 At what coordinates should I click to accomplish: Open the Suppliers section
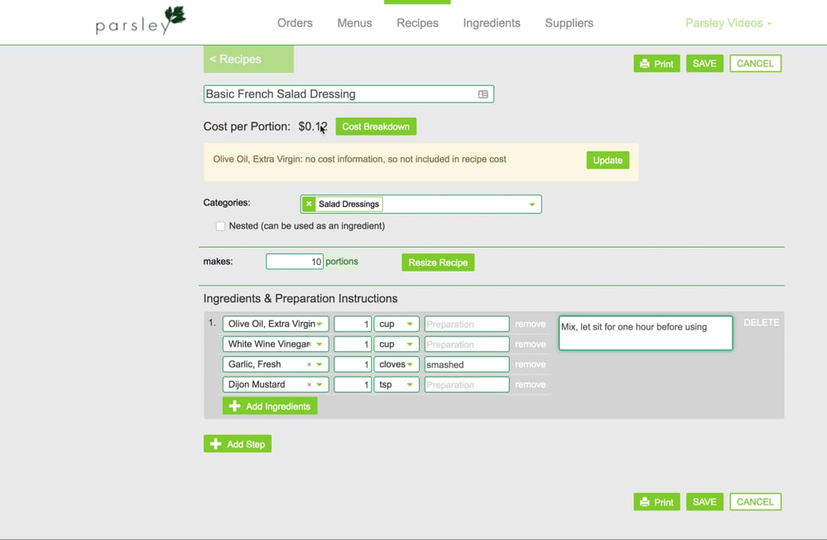pyautogui.click(x=569, y=23)
